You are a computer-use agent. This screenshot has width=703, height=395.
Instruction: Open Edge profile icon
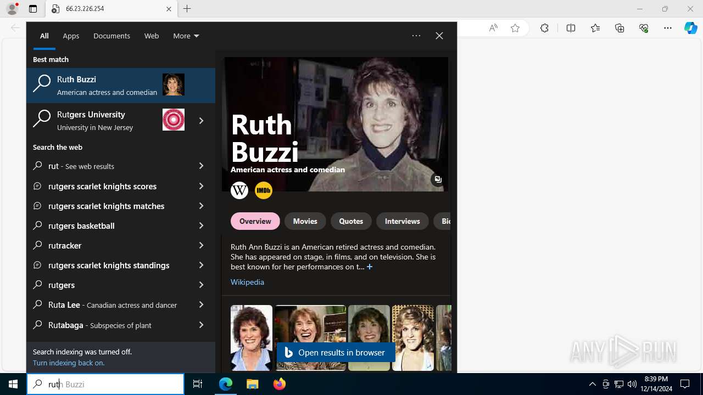[x=12, y=9]
